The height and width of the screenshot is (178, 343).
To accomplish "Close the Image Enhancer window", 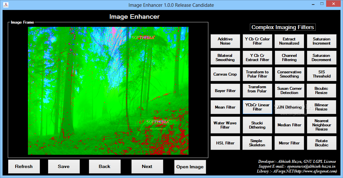I will click(334, 4).
